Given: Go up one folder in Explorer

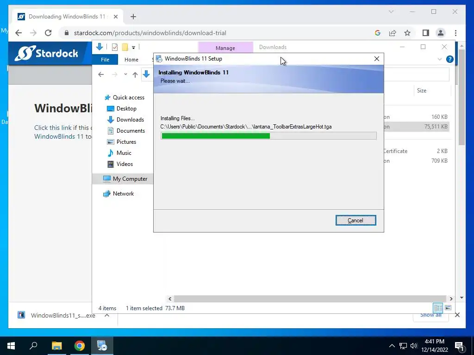Looking at the screenshot, I should click(x=135, y=74).
